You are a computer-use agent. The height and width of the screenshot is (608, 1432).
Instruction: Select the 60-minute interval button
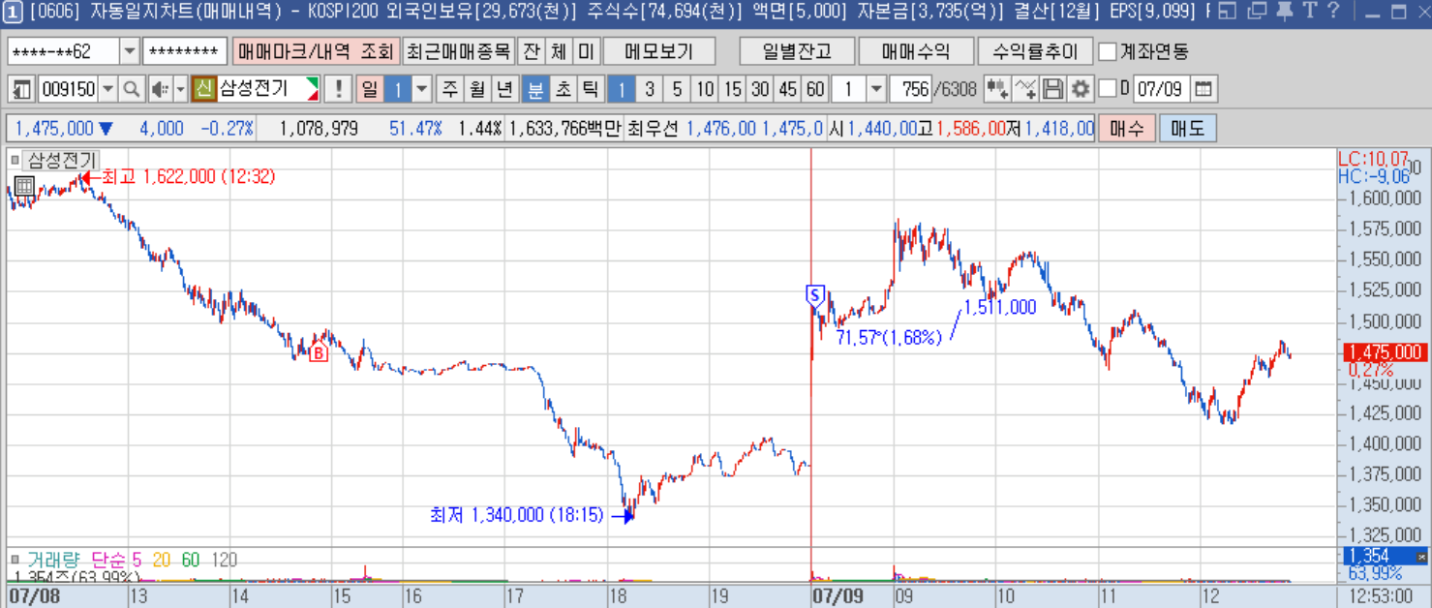tap(816, 90)
